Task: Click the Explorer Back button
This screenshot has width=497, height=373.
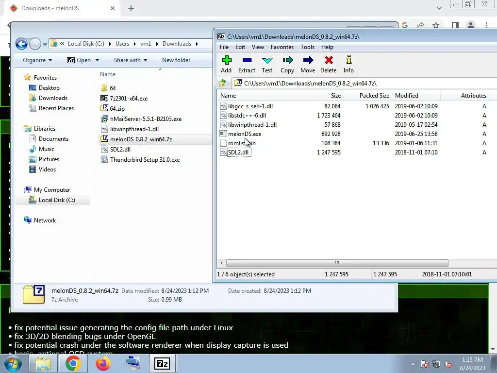Action: click(x=21, y=44)
